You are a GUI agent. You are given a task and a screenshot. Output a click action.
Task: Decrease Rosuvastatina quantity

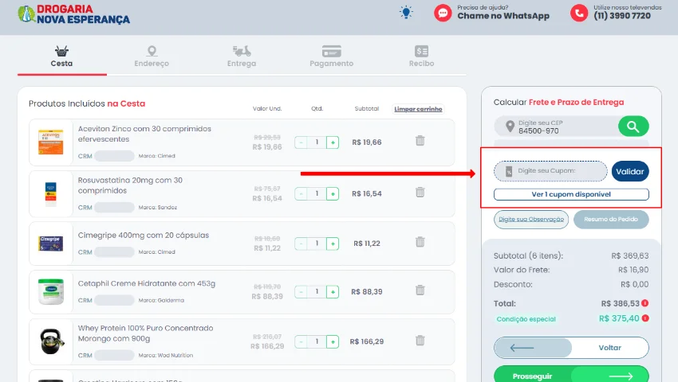(301, 194)
